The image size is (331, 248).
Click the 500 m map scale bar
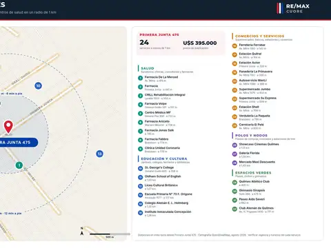[110, 234]
